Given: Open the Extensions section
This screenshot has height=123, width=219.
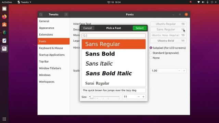Looking at the screenshot, I should pos(53,35).
